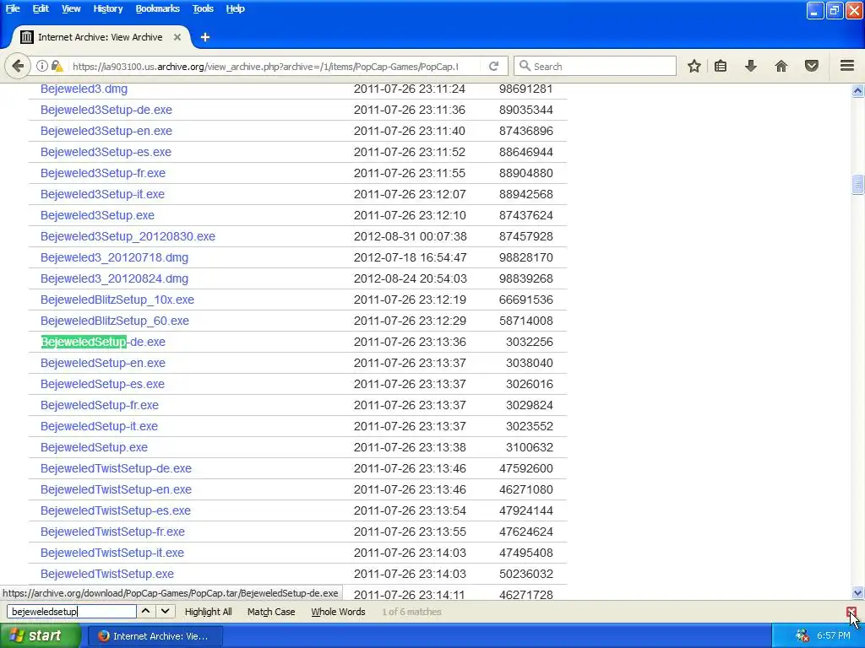Viewport: 865px width, 648px height.
Task: Download BejeweledTwistSetup-fr.exe
Action: click(112, 532)
